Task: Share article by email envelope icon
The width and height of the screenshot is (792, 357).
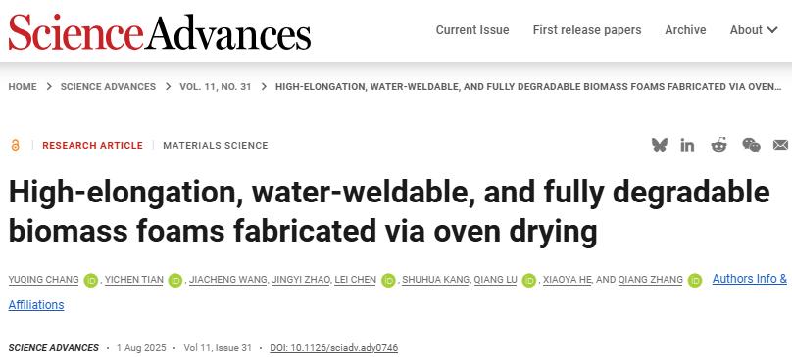Action: pyautogui.click(x=780, y=145)
